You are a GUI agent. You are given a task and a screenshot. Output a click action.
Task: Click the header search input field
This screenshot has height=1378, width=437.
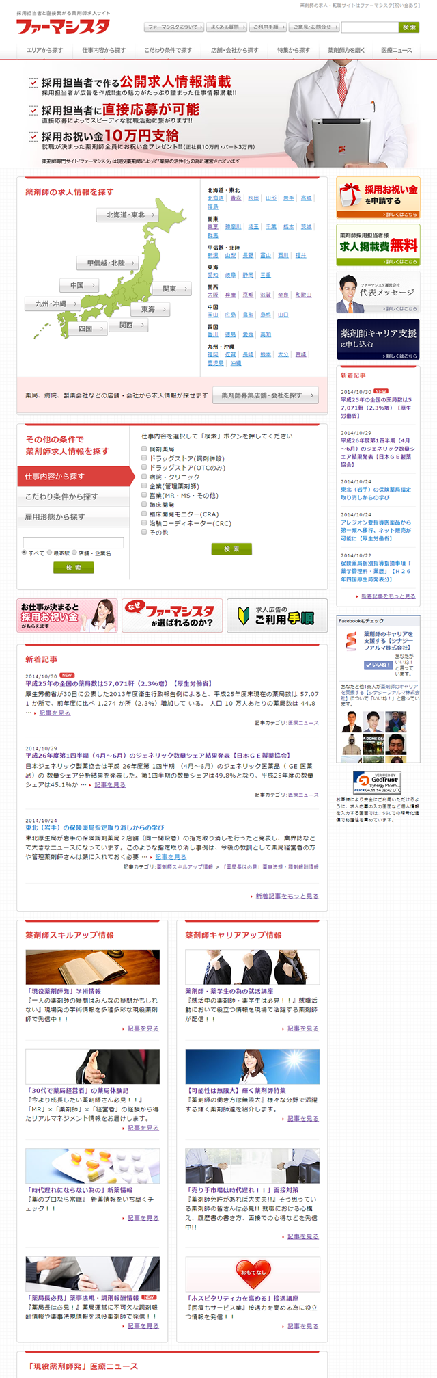coord(369,27)
